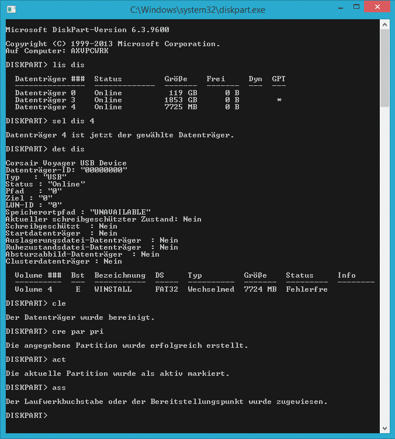Click the 'Datenträger 4' row in the disk list
Viewport: 395px width, 439px height.
click(127, 107)
